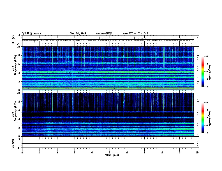The image size is (222, 171).
Task: Click the flat ch.3 voltage trace line
Action: 108,144
